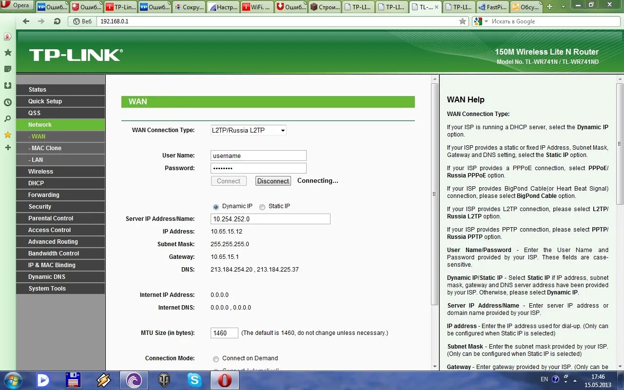Open WAN Connection Type dropdown
Screen dimensions: 624x390
[x=249, y=130]
